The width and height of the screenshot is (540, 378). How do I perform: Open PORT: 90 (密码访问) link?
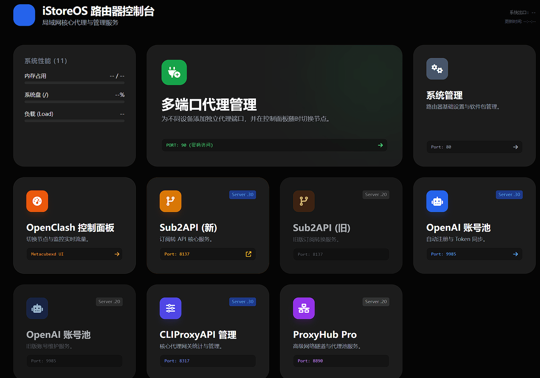tap(274, 145)
